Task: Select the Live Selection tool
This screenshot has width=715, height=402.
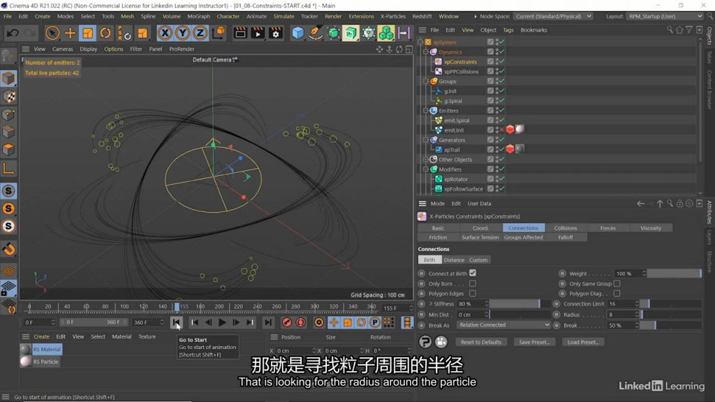Action: pos(52,33)
